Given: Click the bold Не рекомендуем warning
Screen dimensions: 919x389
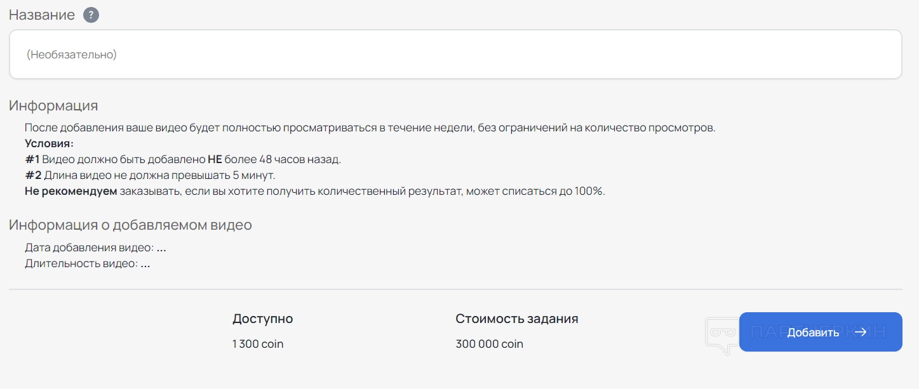Looking at the screenshot, I should [71, 191].
